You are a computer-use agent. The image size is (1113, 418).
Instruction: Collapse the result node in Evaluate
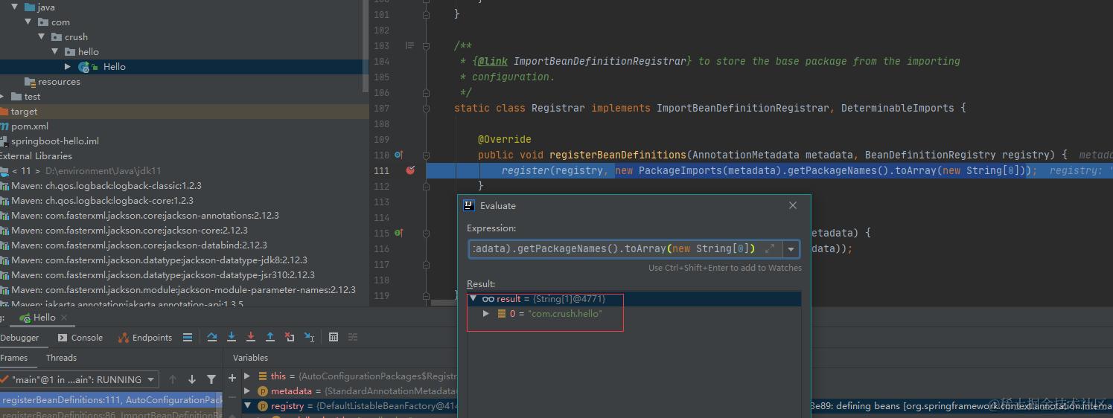[473, 298]
